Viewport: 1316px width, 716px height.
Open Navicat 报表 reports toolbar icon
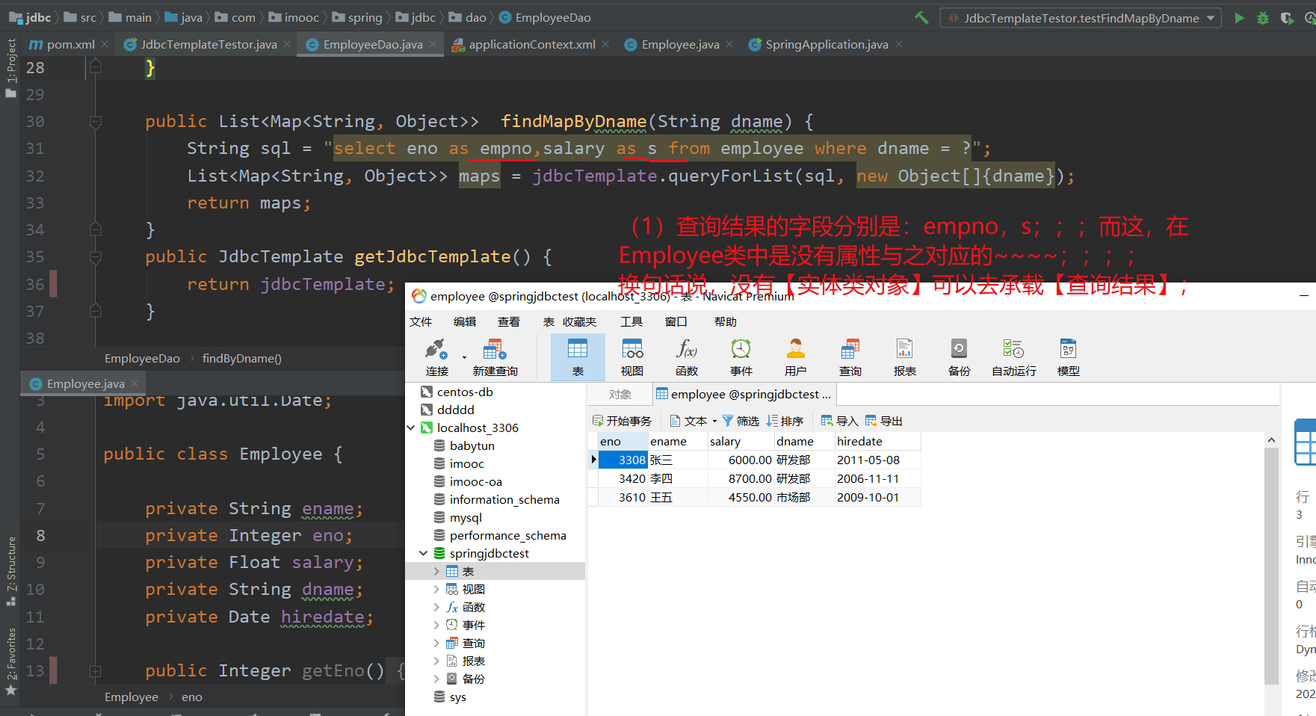[905, 357]
